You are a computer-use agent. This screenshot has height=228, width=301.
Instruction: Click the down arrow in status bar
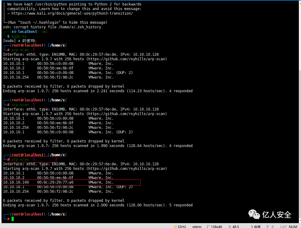[273, 227]
